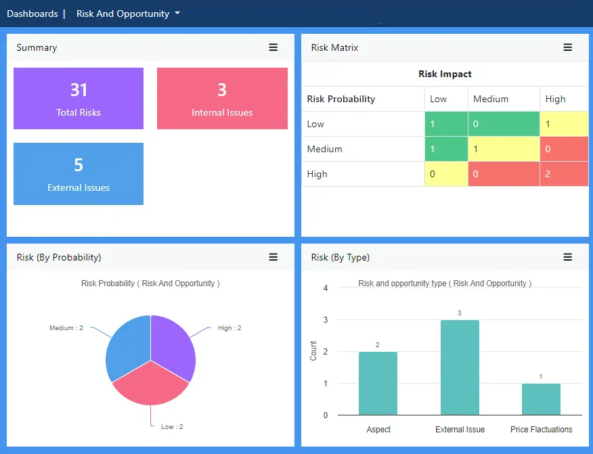Click red High-High matrix cell showing 2
The image size is (593, 454).
click(x=564, y=174)
